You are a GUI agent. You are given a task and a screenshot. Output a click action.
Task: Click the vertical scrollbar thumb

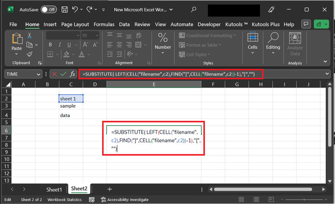[330, 117]
